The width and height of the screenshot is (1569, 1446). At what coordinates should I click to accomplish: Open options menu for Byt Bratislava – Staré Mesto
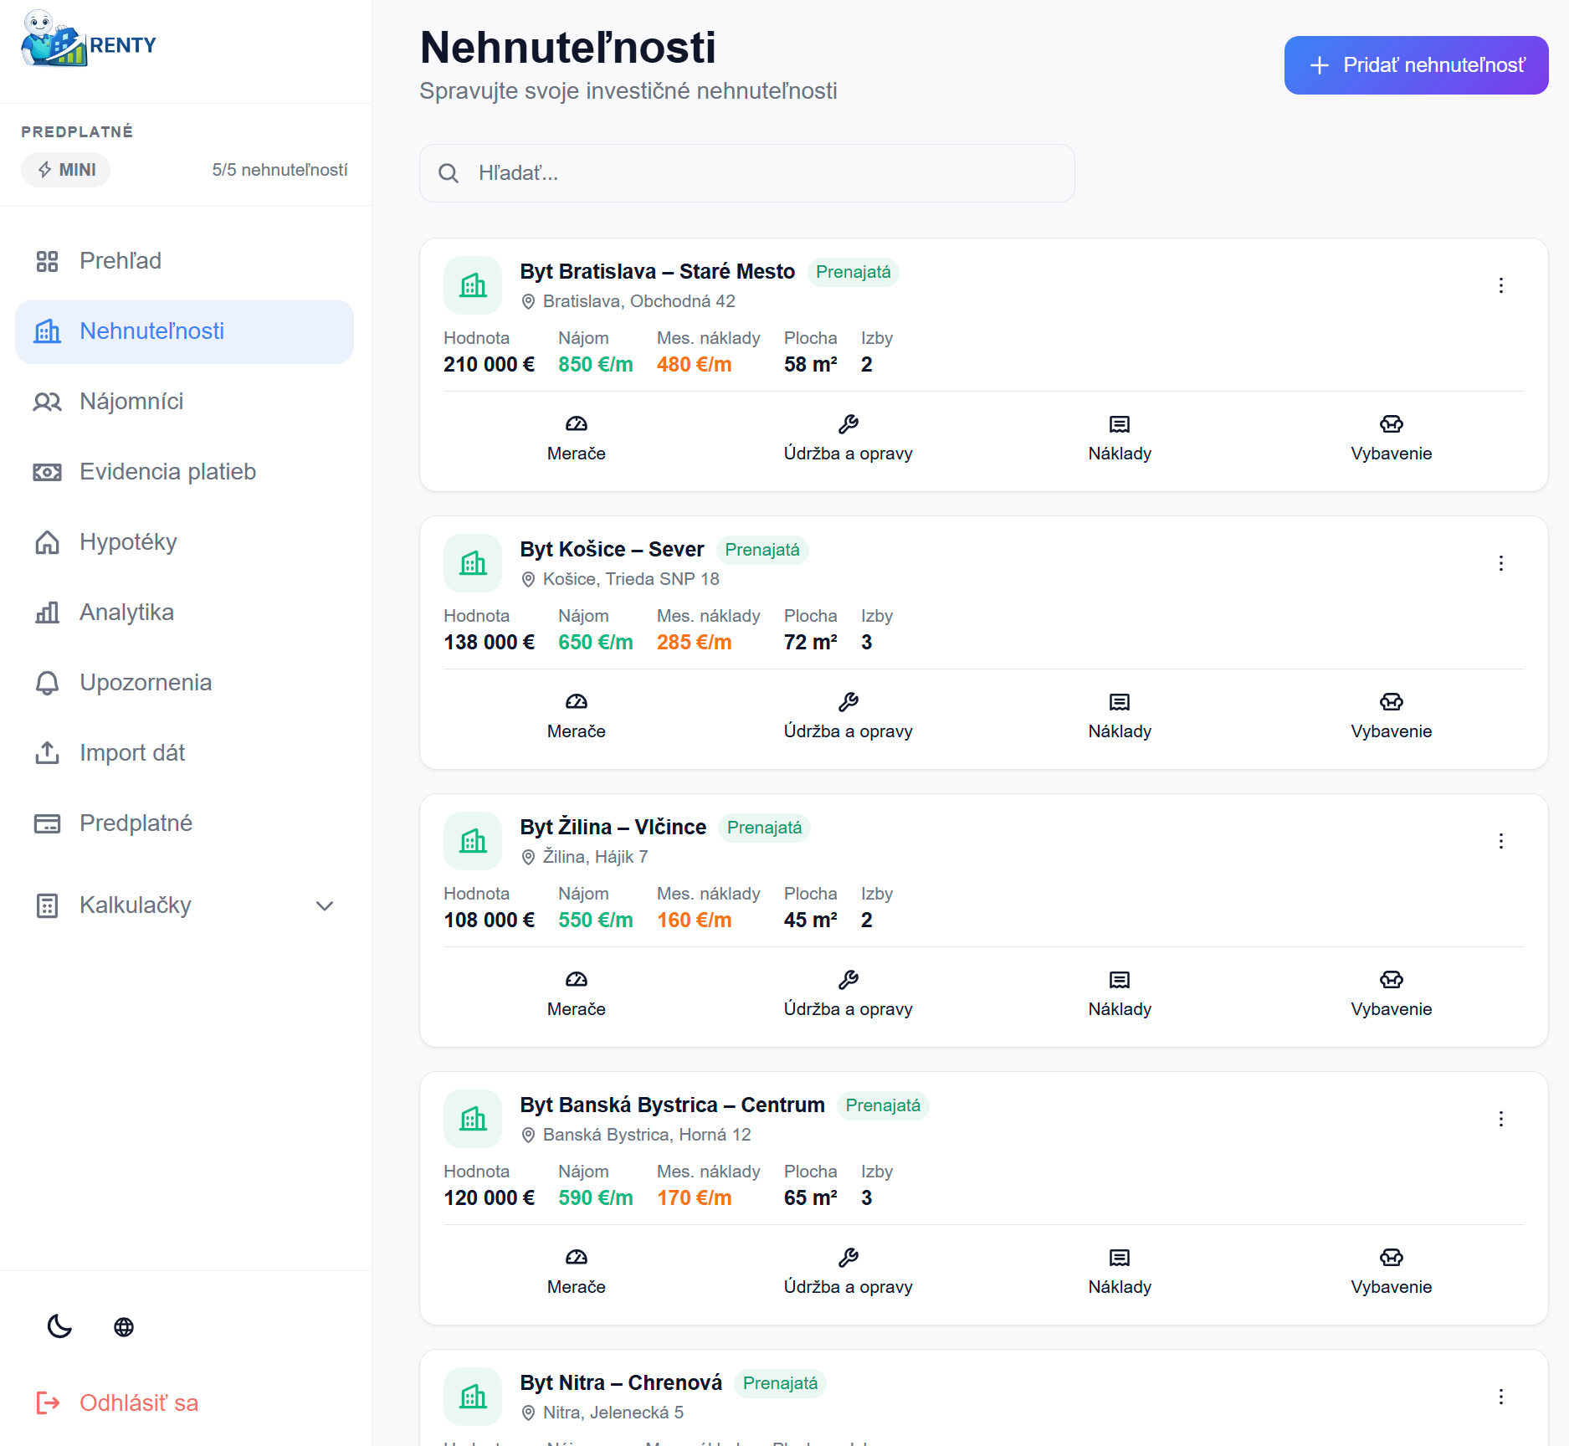1500,285
